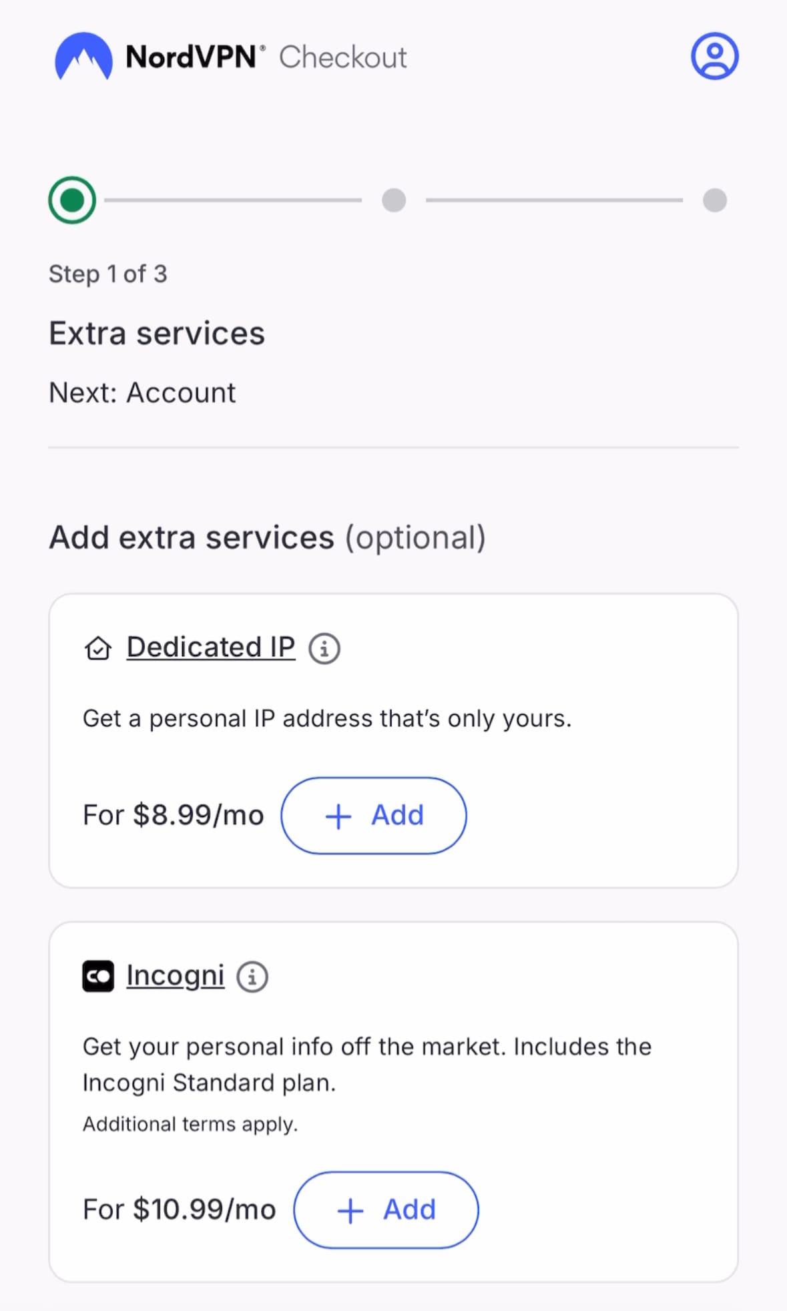
Task: Click the NordVPN mountain logo
Action: point(83,57)
